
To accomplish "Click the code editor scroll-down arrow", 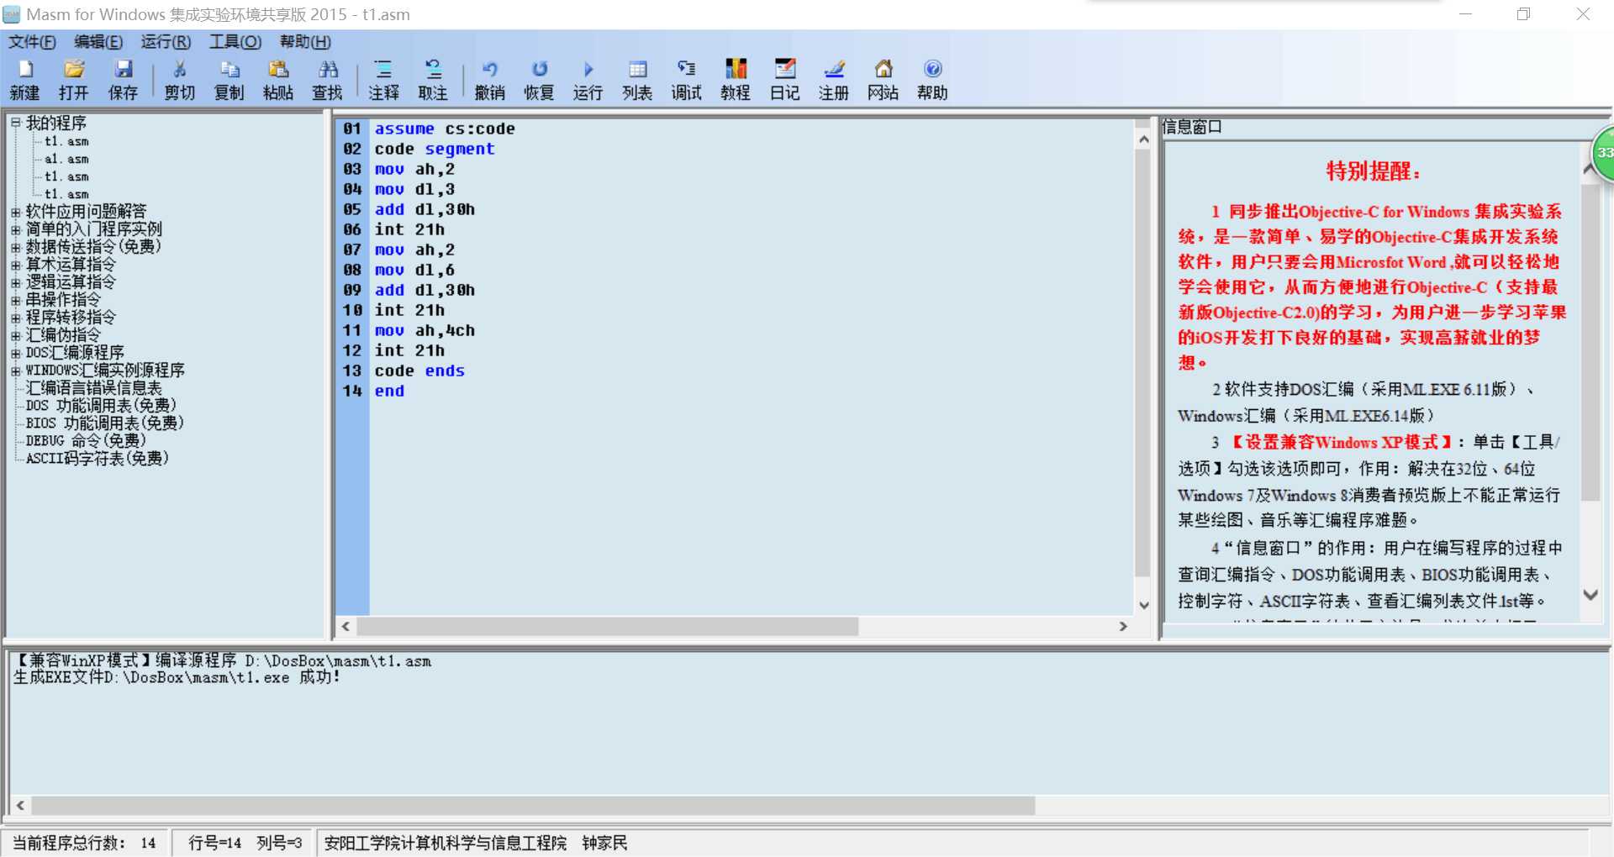I will pos(1143,605).
